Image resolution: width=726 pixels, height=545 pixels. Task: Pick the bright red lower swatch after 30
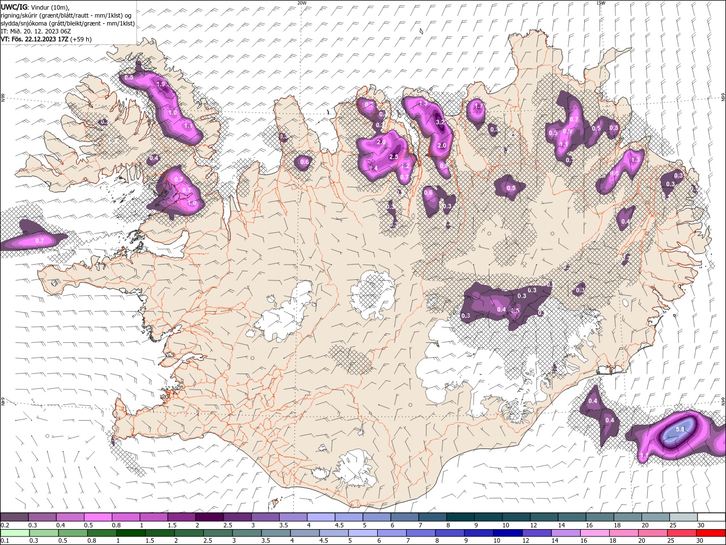click(x=710, y=533)
